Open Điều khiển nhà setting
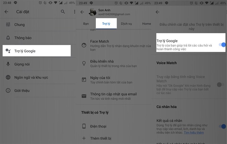227x144 pixels. [114, 63]
